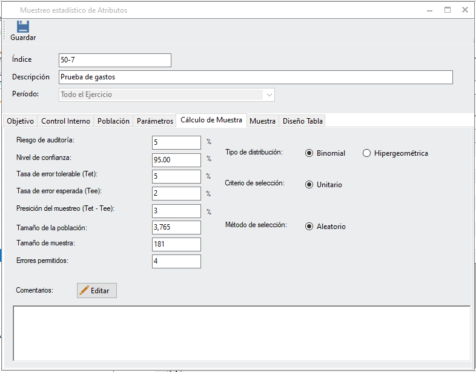Go to the Población tab

pos(113,121)
